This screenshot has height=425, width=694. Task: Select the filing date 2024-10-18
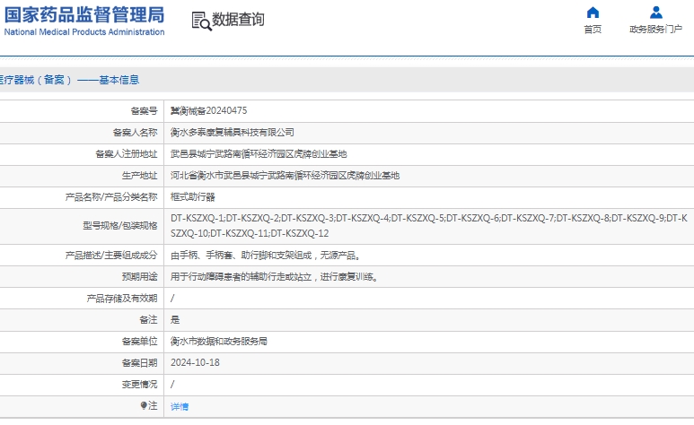(x=195, y=362)
